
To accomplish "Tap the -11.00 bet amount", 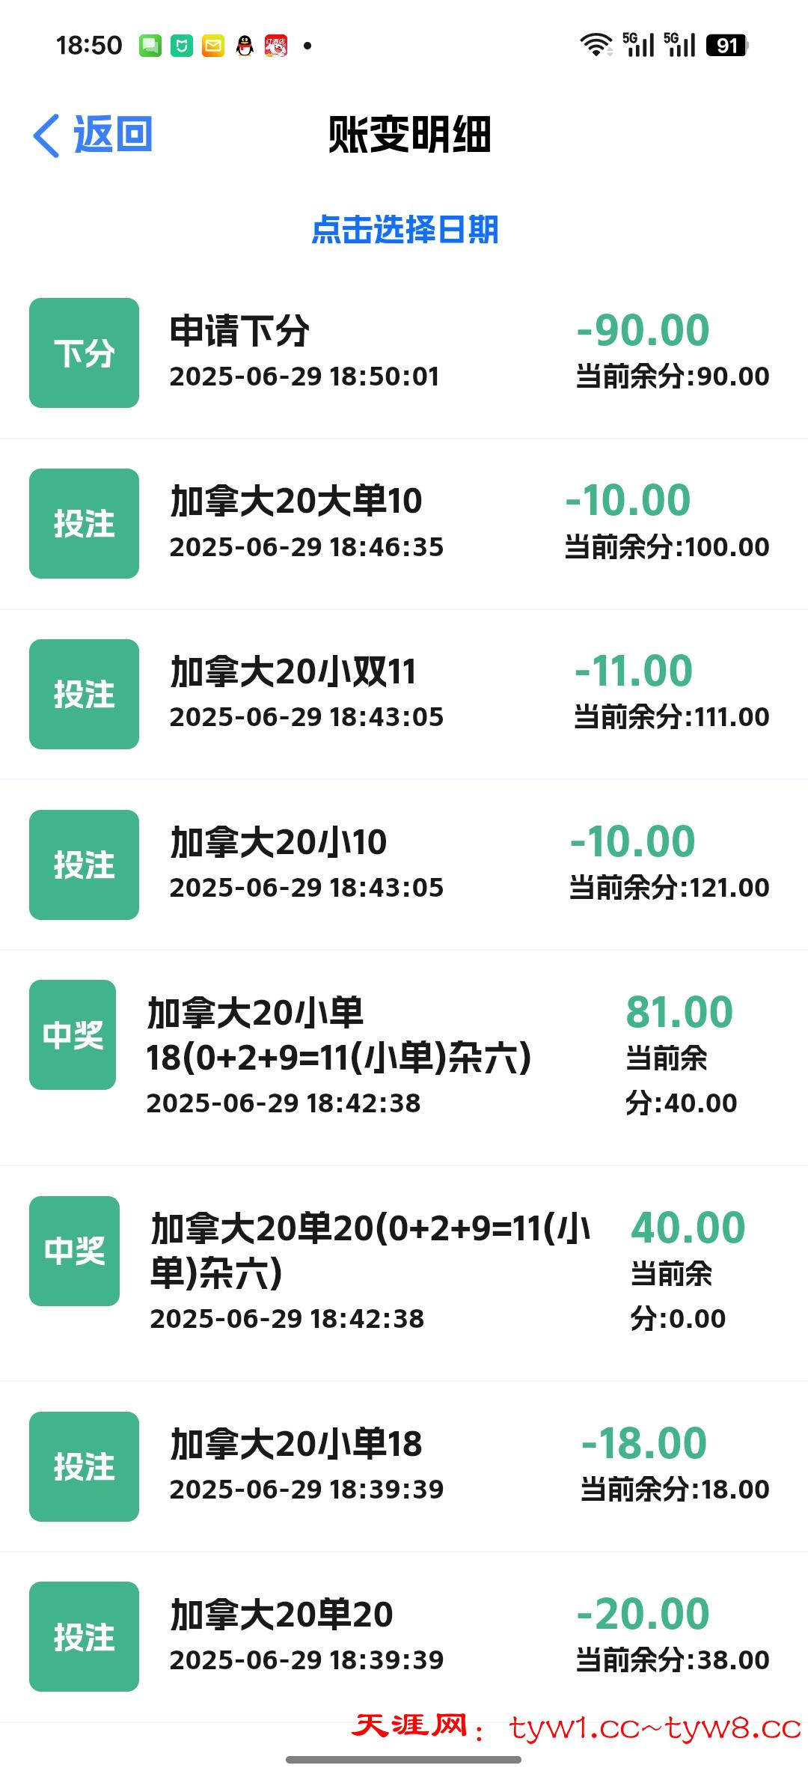I will click(x=633, y=671).
